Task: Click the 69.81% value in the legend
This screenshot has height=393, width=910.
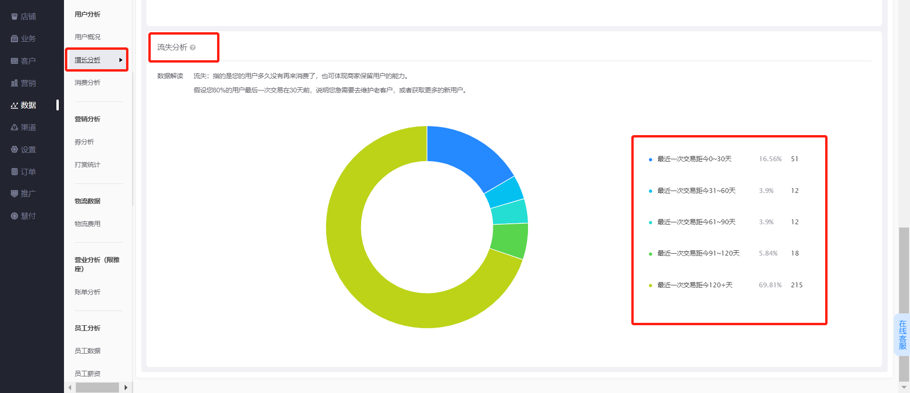Action: click(770, 285)
